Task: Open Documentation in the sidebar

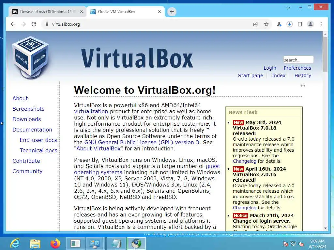Action: 32,130
